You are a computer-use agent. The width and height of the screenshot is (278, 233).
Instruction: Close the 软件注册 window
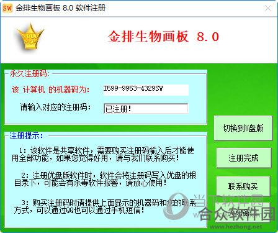268,8
